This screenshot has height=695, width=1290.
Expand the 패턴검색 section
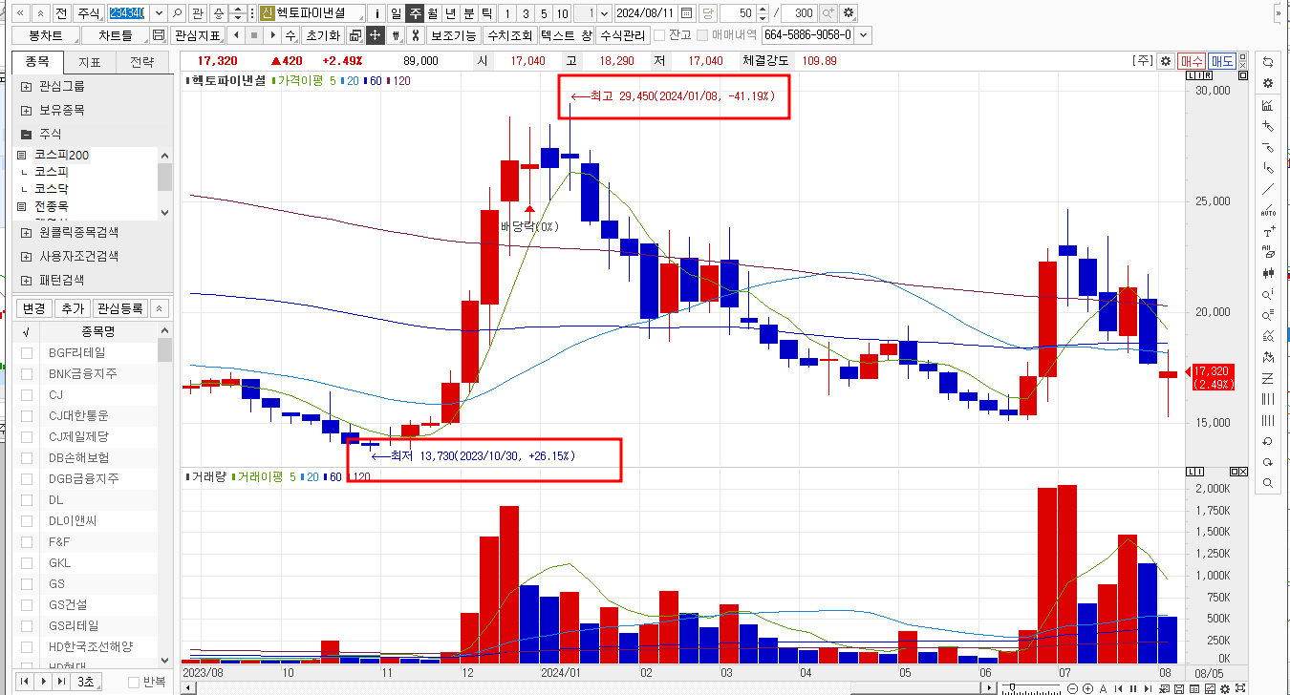point(26,281)
